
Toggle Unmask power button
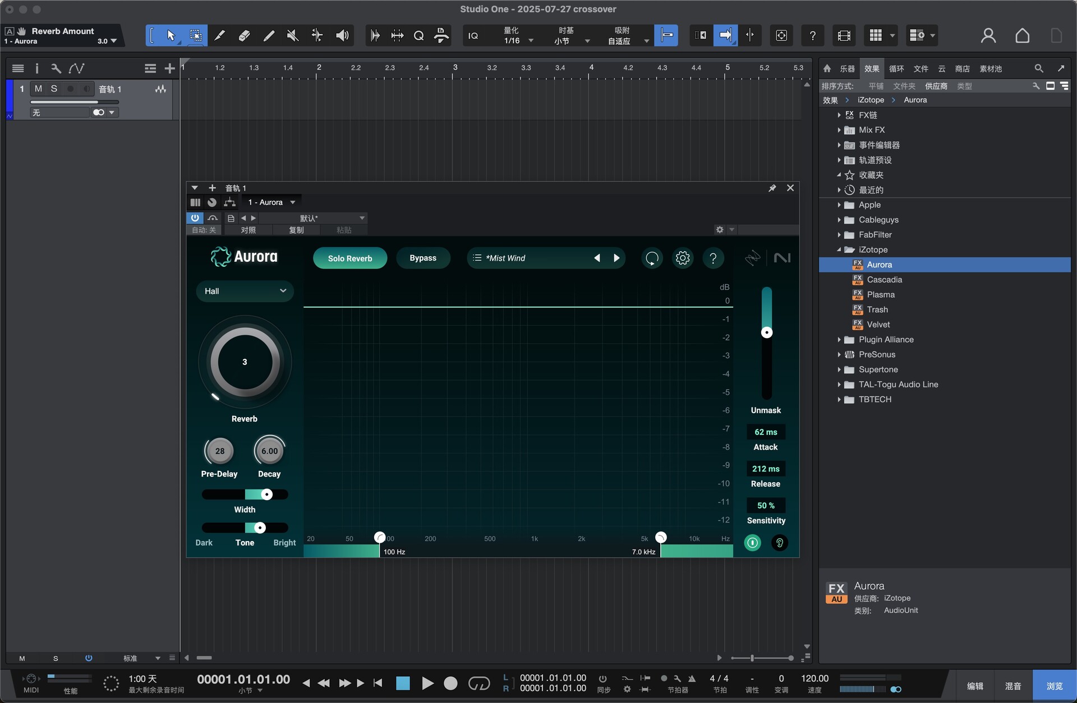752,543
